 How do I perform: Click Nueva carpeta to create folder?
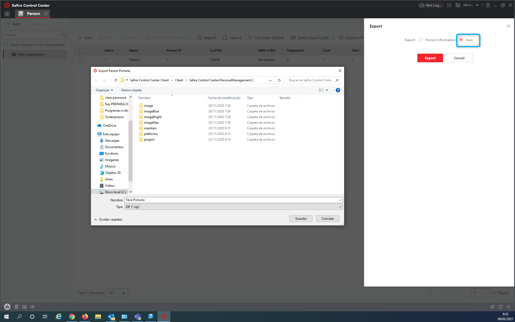[131, 90]
